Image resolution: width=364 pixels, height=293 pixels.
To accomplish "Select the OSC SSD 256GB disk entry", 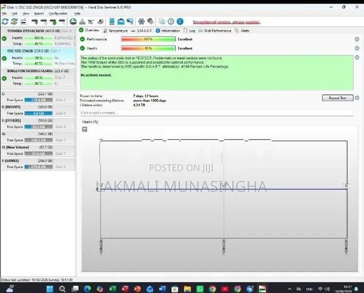I will [38, 57].
